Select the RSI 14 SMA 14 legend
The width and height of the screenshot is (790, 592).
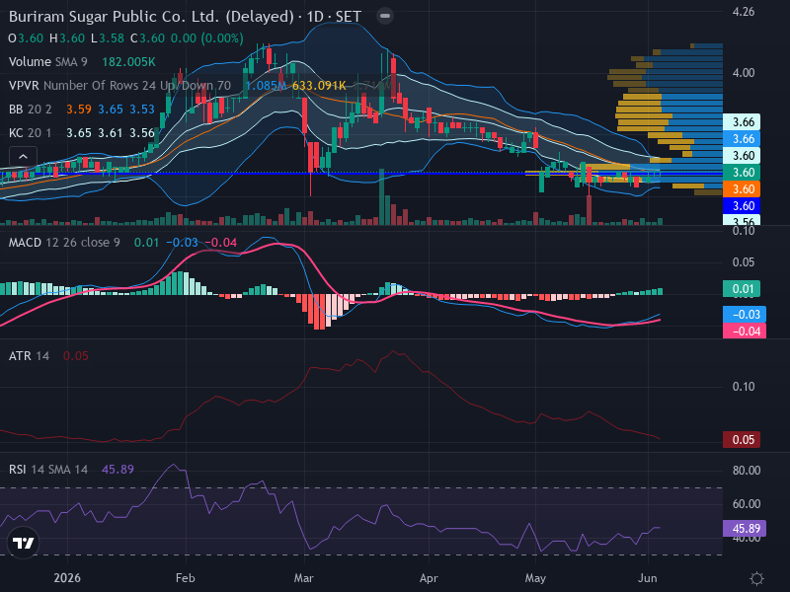point(47,470)
